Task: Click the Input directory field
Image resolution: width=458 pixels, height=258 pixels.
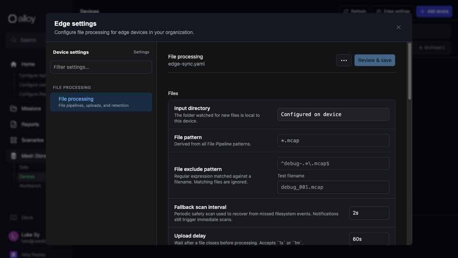Action: [x=333, y=114]
